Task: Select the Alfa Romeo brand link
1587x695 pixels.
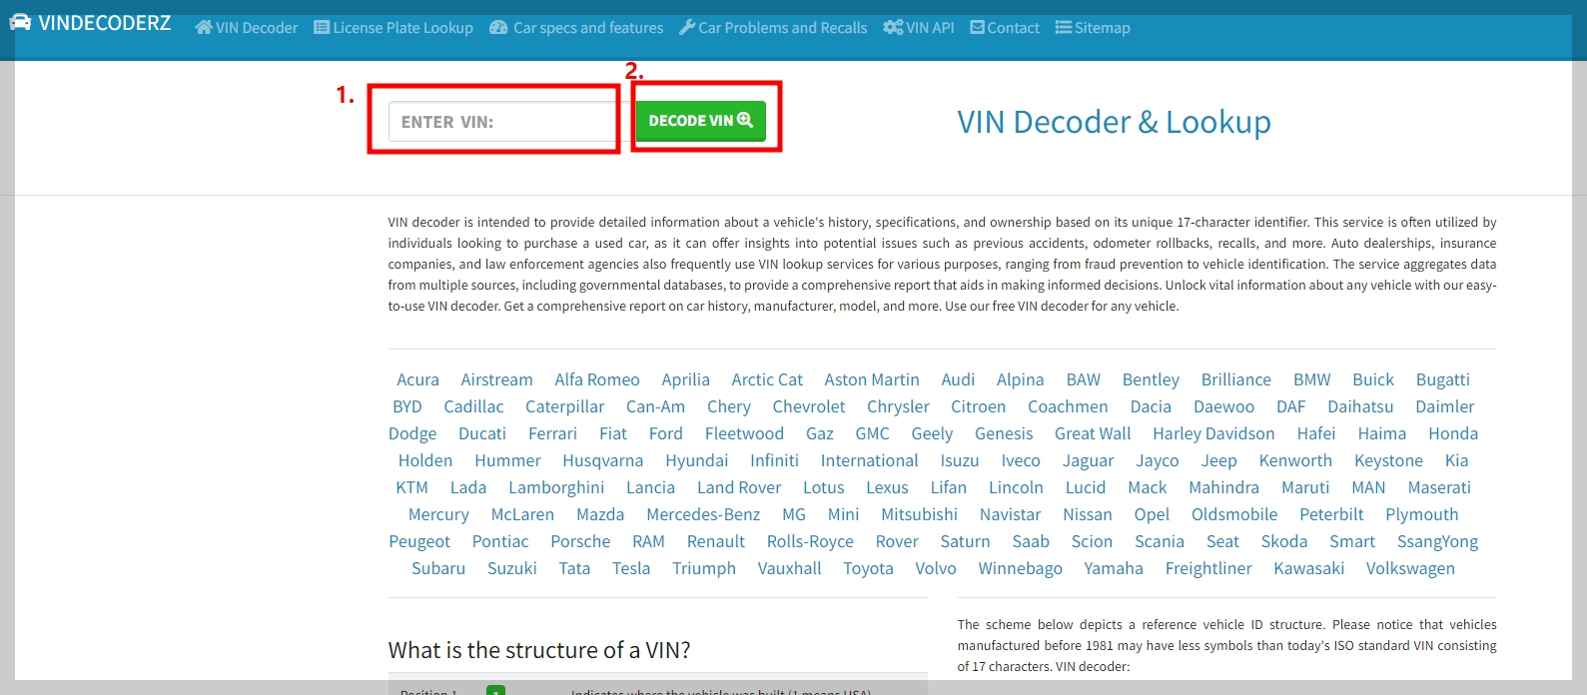Action: tap(597, 379)
